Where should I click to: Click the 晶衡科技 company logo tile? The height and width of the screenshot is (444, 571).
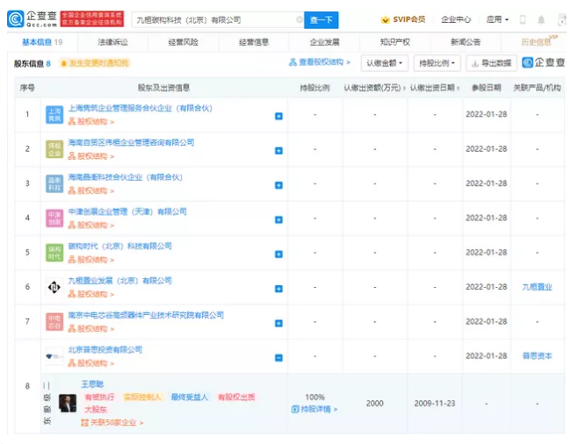[54, 184]
